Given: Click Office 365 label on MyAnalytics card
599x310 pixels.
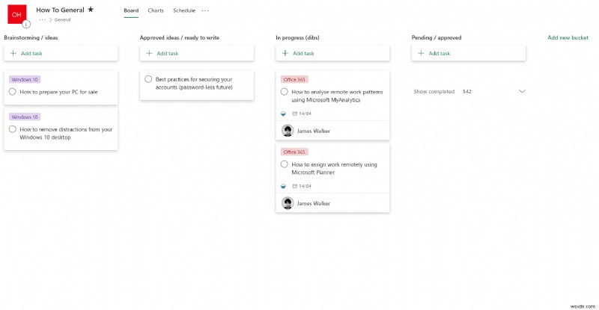Looking at the screenshot, I should (294, 79).
